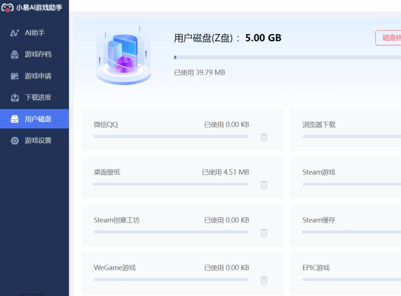
Task: Click the 游戏设置 gear icon
Action: 15,140
